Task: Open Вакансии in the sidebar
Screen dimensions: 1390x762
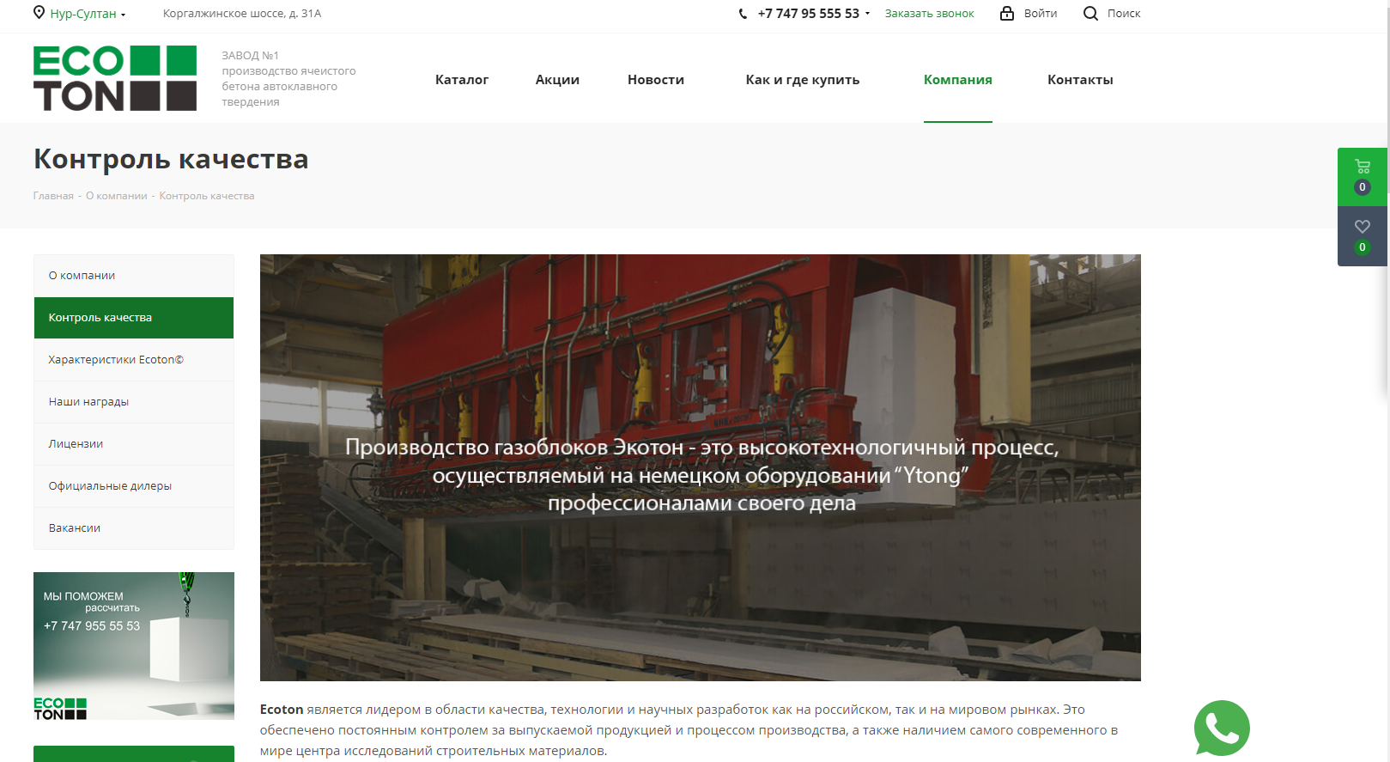Action: coord(134,528)
